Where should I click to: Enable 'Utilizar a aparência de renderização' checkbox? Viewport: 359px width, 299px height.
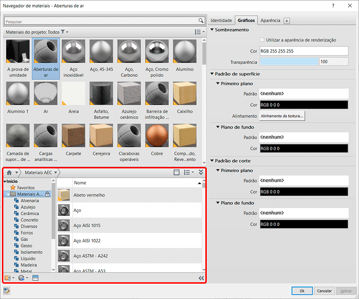[x=261, y=40]
